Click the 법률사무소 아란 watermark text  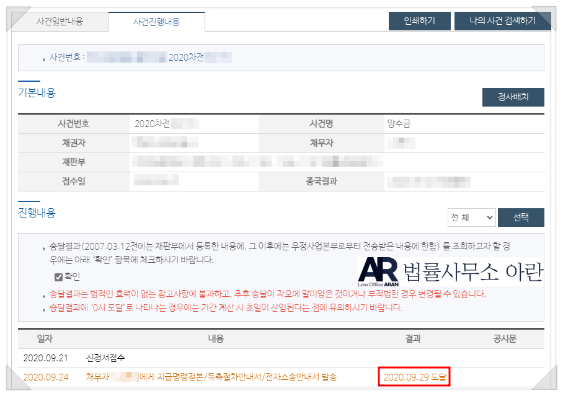pos(472,272)
